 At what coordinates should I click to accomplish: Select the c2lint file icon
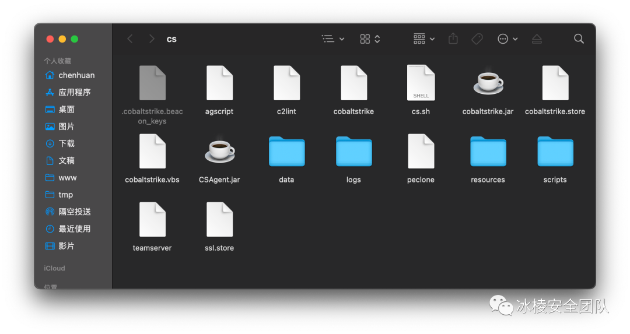coord(286,83)
